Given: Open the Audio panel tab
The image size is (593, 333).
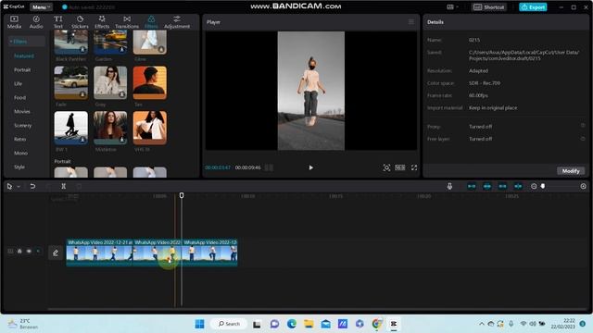Looking at the screenshot, I should (36, 22).
